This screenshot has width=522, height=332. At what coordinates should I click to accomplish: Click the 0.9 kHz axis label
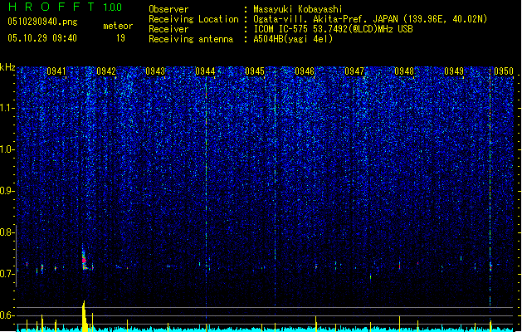[6, 191]
